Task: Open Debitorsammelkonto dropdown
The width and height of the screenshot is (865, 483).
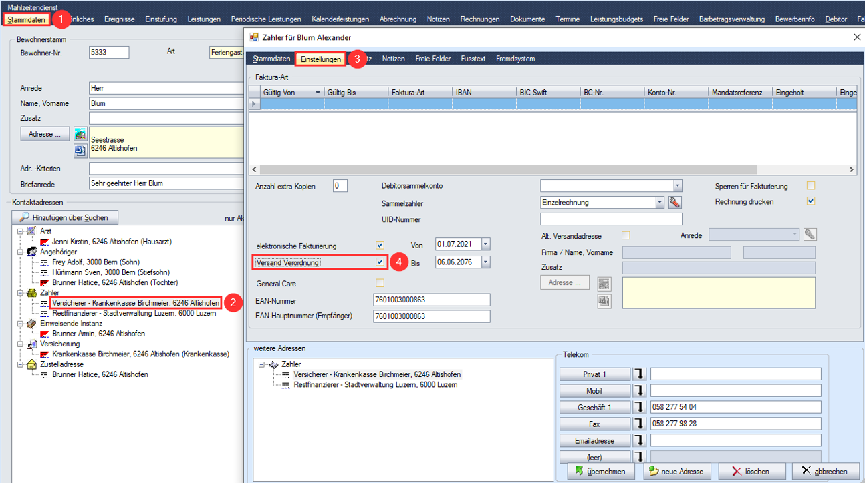Action: click(x=678, y=185)
